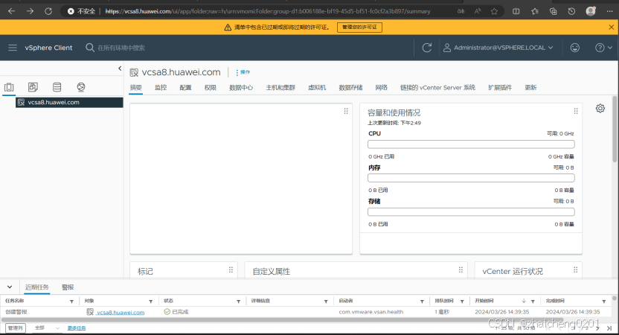
Task: Refresh the vSphere Client view
Action: [x=427, y=48]
